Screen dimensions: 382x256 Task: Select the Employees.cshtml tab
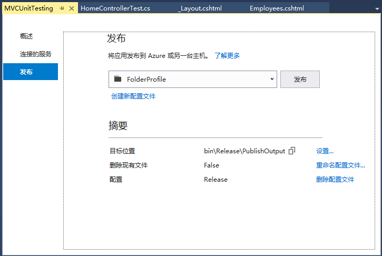(x=276, y=8)
